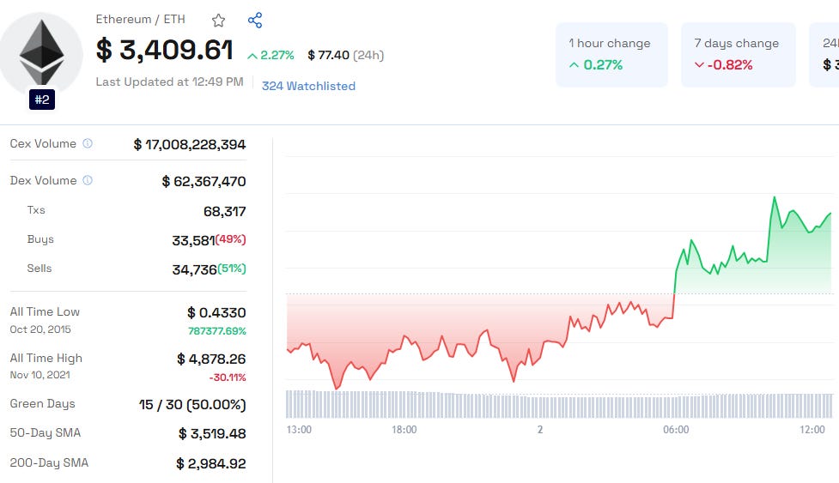839x483 pixels.
Task: Select the 1 hour change card
Action: tap(611, 55)
